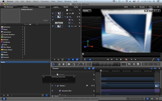
Task: Toggle show behaviors gear in Timeline header
Action: point(89,68)
